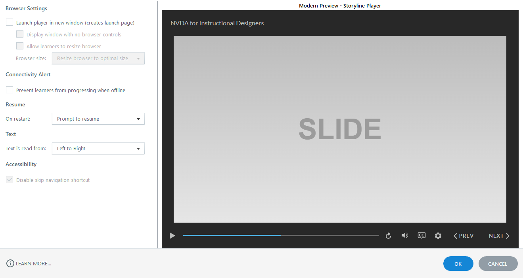Click the Modern Preview - Storyline Player title

pos(340,6)
